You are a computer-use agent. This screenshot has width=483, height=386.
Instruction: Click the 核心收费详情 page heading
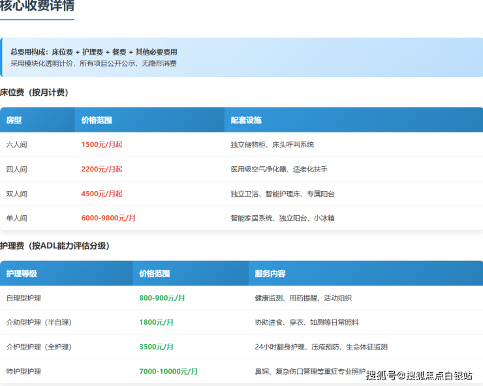coord(37,7)
